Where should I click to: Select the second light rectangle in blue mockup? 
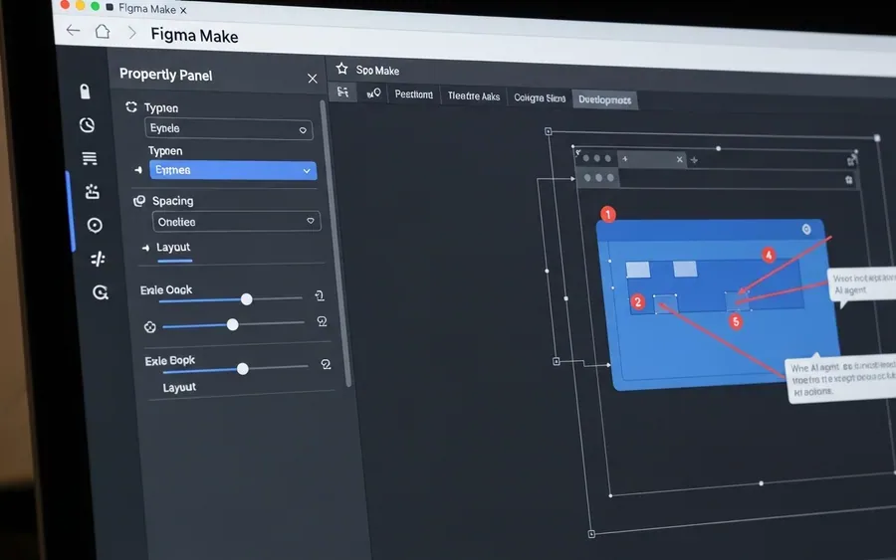[x=685, y=269]
